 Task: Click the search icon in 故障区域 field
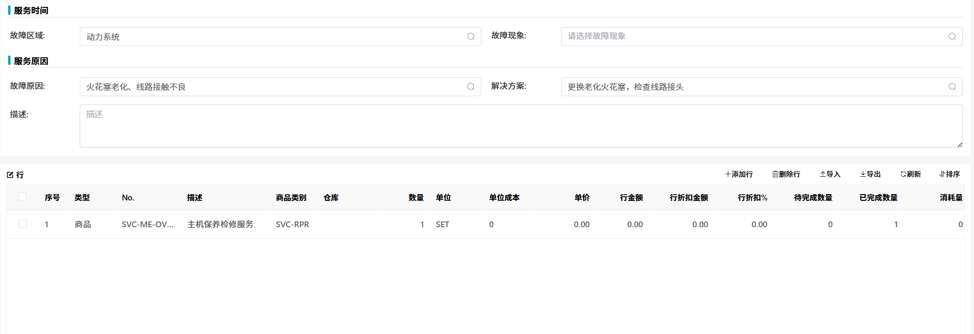pyautogui.click(x=471, y=36)
